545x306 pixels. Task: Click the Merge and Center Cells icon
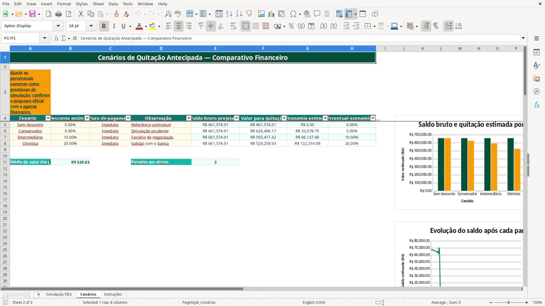click(x=246, y=26)
